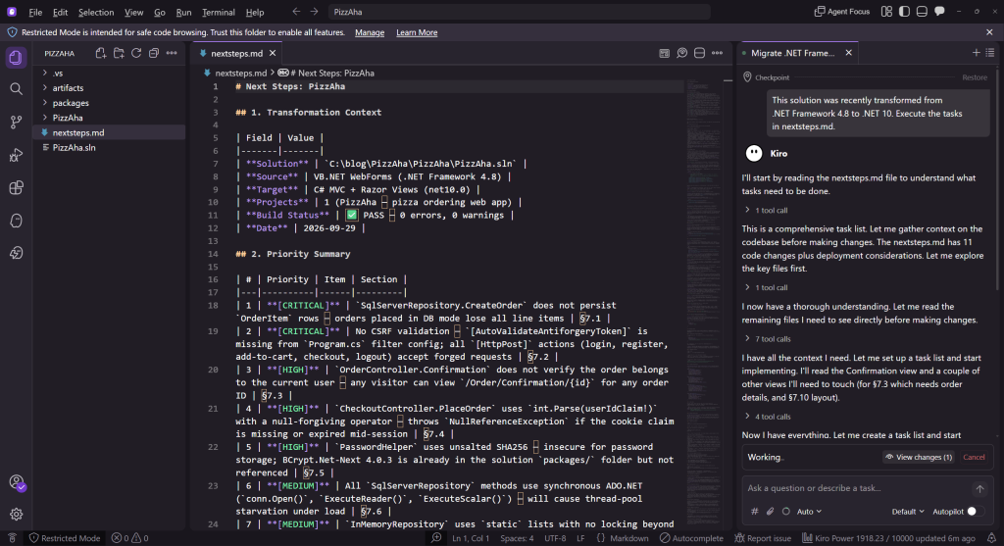The height and width of the screenshot is (546, 1004).
Task: Toggle the Kiro chat panel
Action: point(939,12)
